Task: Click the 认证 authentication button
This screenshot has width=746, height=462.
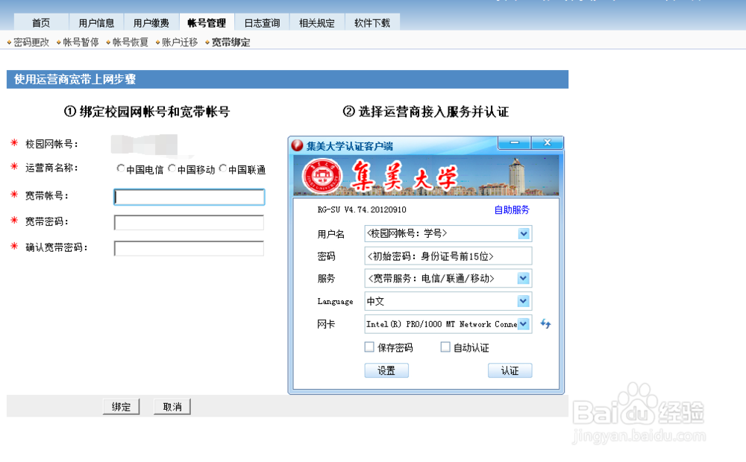Action: click(x=510, y=370)
